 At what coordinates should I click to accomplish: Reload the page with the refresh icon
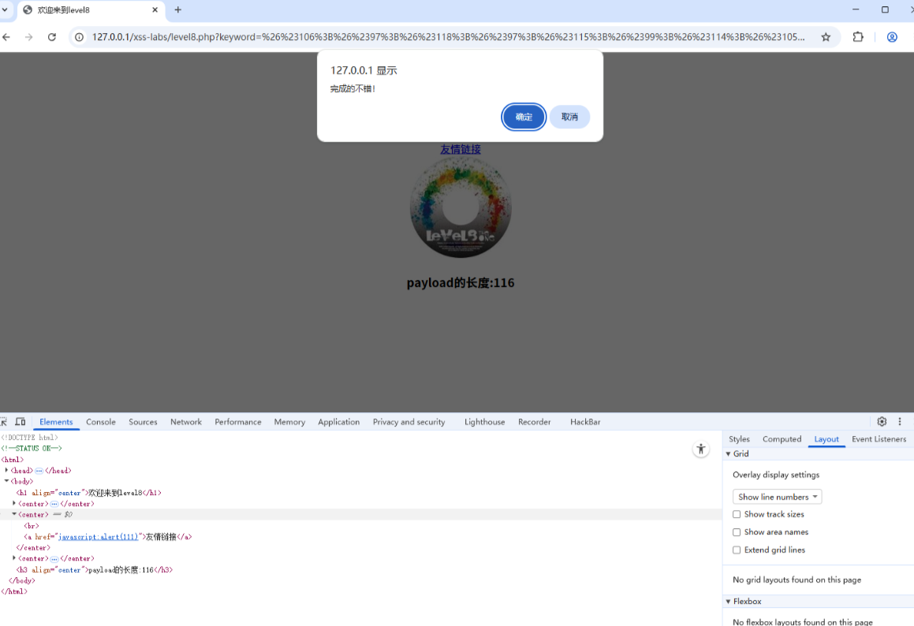(52, 37)
